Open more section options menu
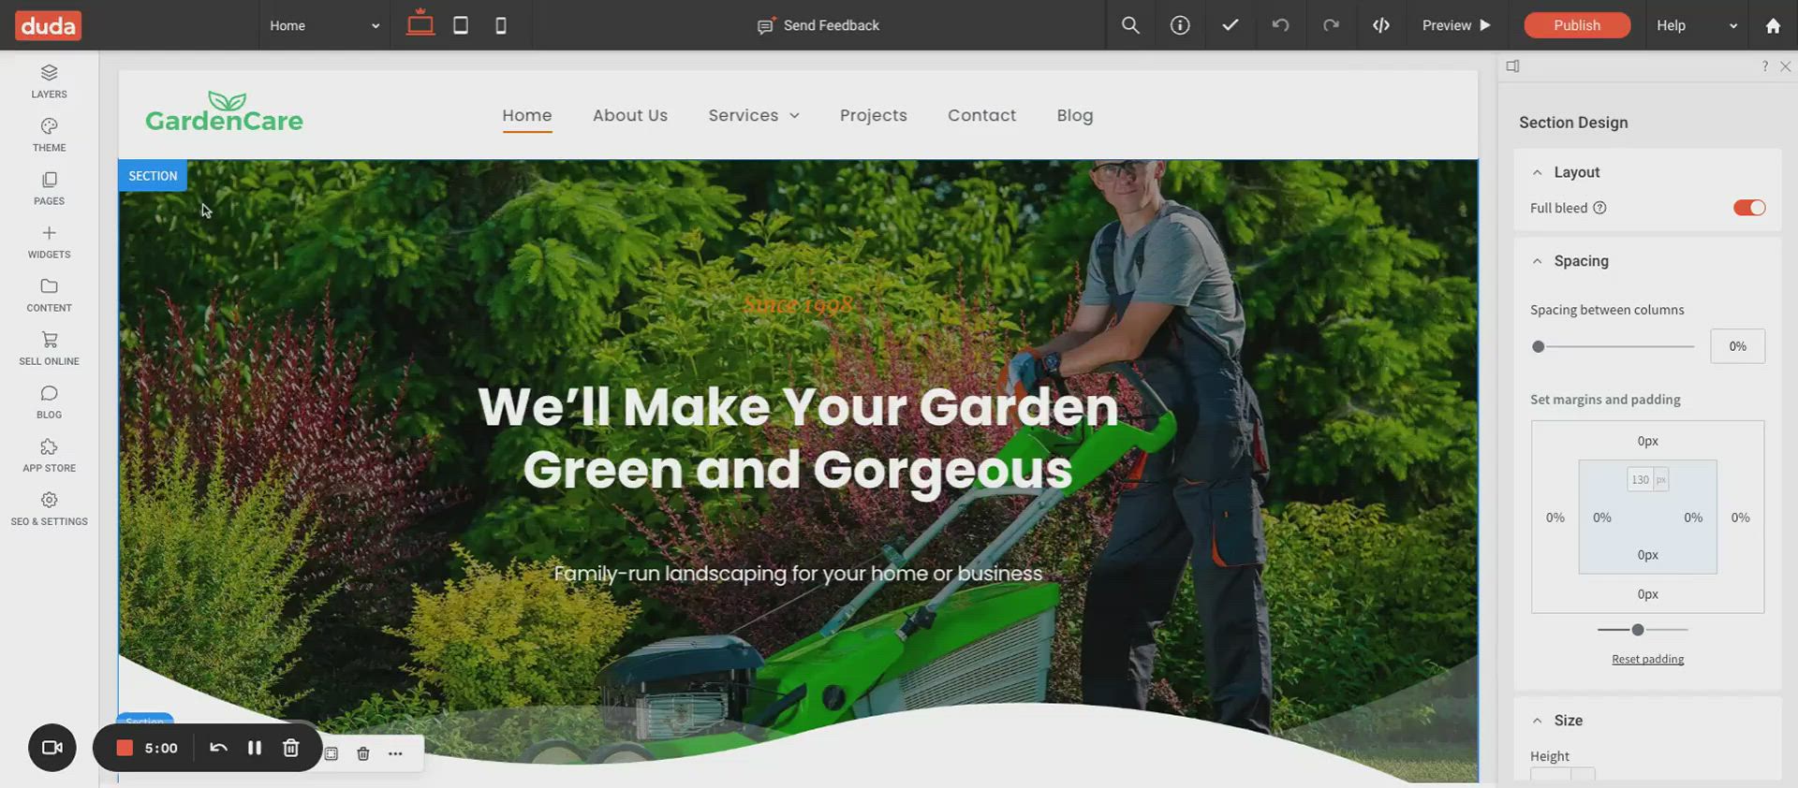 pyautogui.click(x=395, y=753)
